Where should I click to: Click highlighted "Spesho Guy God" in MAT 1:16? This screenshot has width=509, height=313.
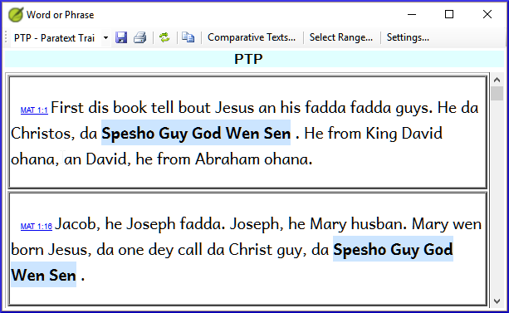(x=393, y=250)
